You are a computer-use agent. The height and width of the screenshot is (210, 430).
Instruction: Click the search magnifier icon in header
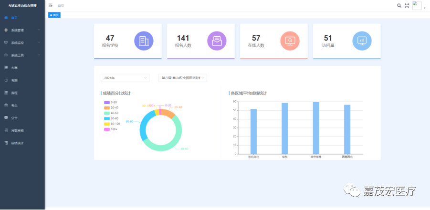click(399, 5)
